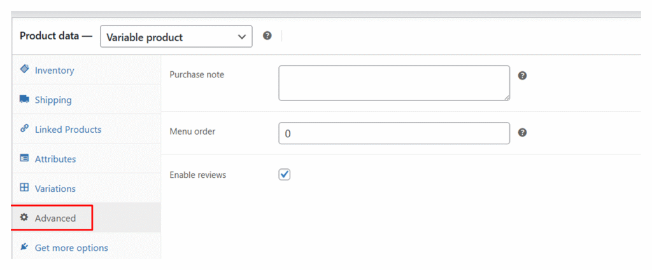Click the Shipping truck icon
The image size is (652, 270).
point(24,99)
